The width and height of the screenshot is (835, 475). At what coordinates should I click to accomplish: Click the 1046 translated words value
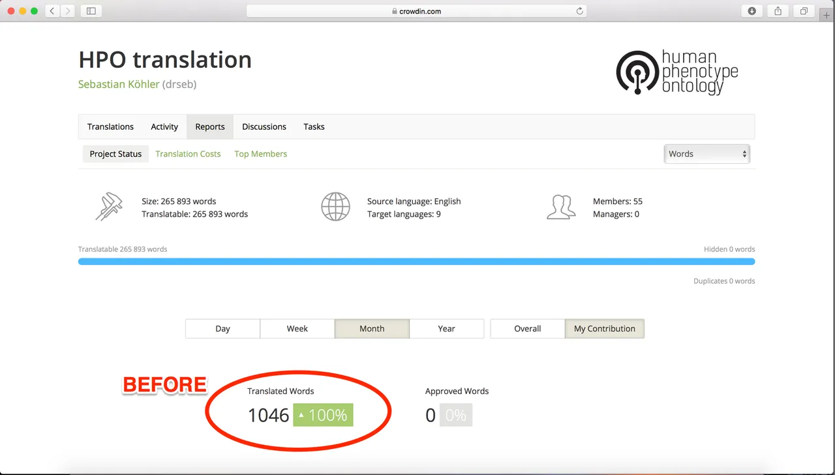[x=268, y=415]
